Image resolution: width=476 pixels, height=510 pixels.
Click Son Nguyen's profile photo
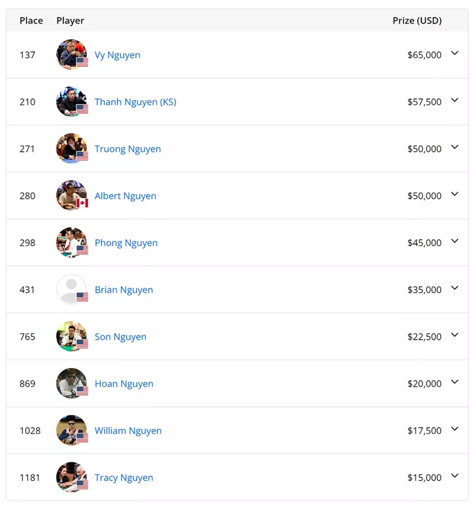tap(71, 336)
